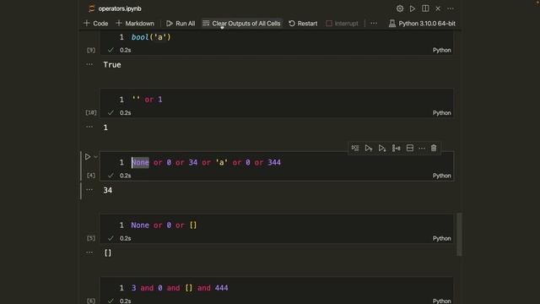Click the notebook vertical scrollbar
The image size is (540, 304).
(x=459, y=235)
